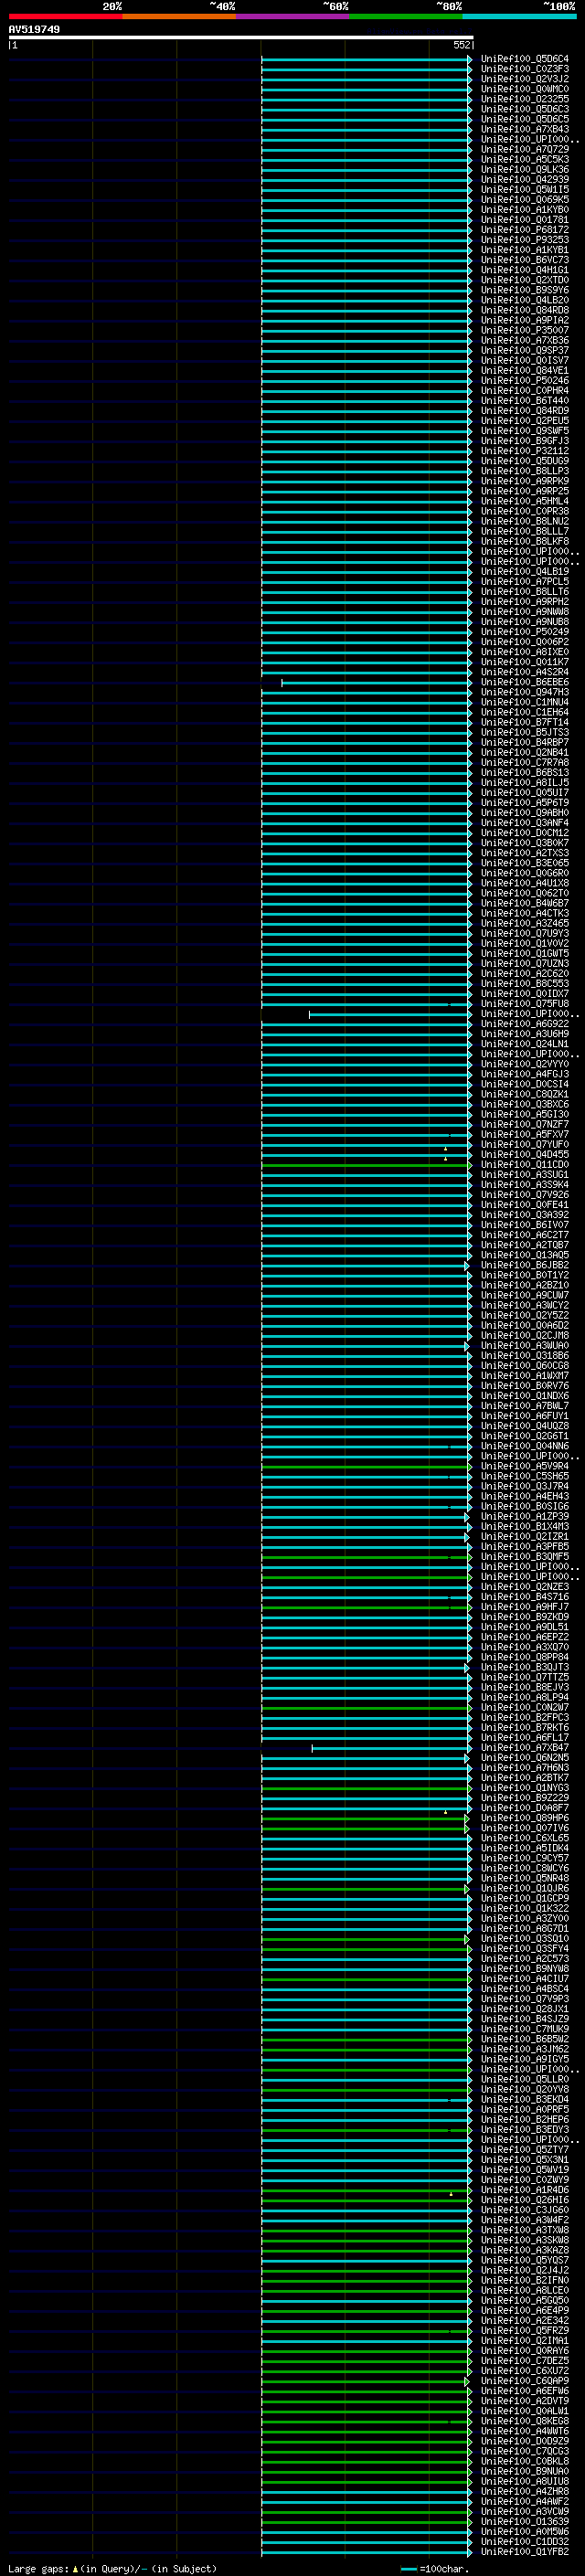Select subject label UniRef100_P35007
The height and width of the screenshot is (2576, 585).
click(524, 330)
